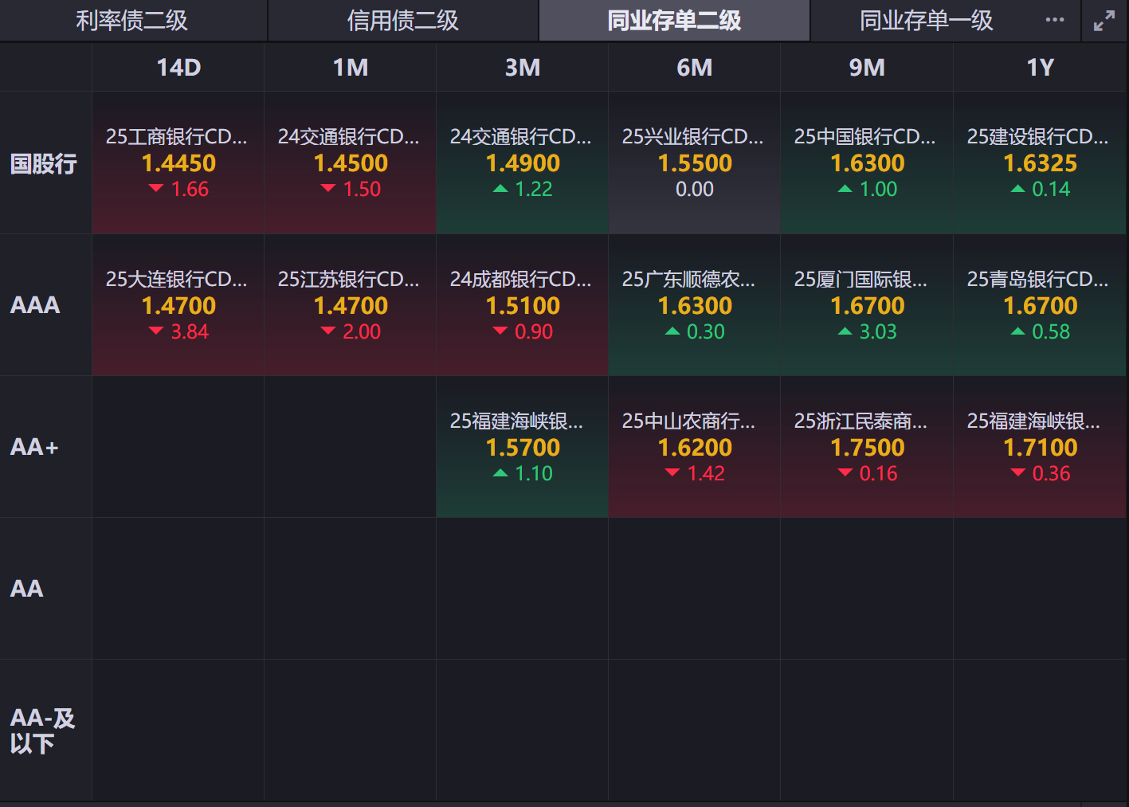Open 24交通银行CD cell priced 1.4900
Viewport: 1129px width, 807px height.
(523, 163)
